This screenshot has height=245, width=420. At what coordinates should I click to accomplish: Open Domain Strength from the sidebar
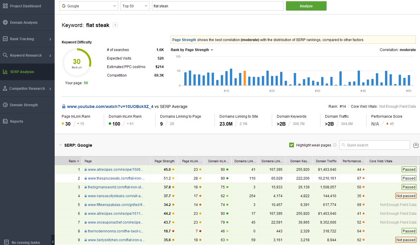click(24, 105)
